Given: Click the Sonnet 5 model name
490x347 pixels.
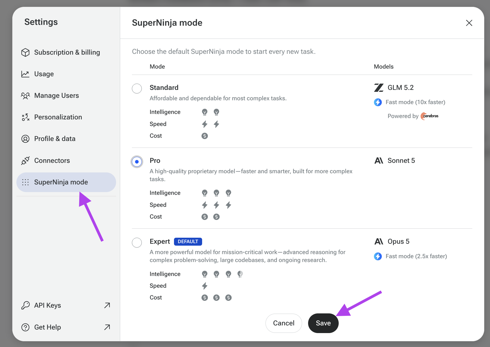Looking at the screenshot, I should [401, 161].
